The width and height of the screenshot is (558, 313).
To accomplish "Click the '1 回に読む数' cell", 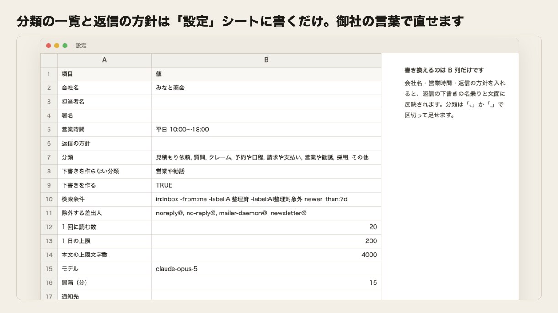I will (104, 227).
